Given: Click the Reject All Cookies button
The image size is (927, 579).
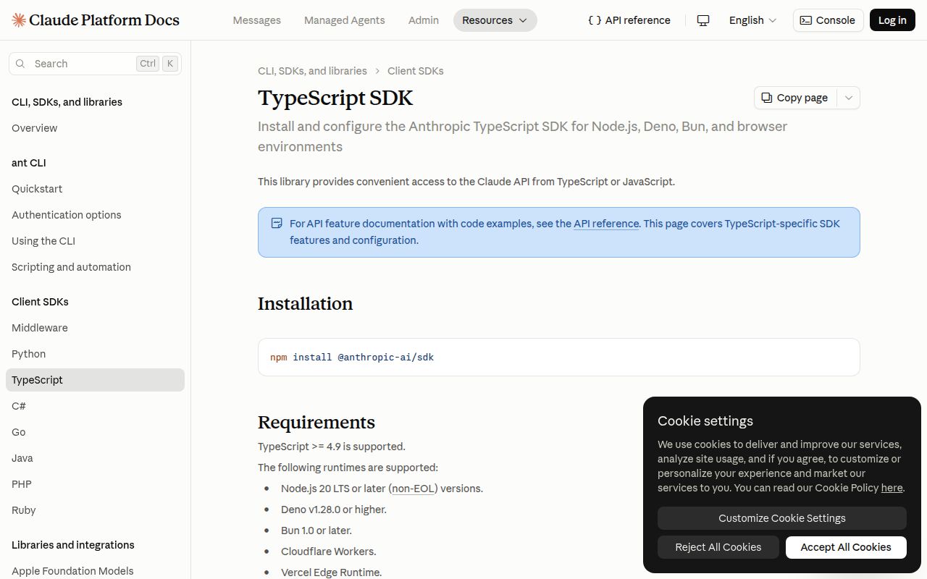Looking at the screenshot, I should (718, 547).
